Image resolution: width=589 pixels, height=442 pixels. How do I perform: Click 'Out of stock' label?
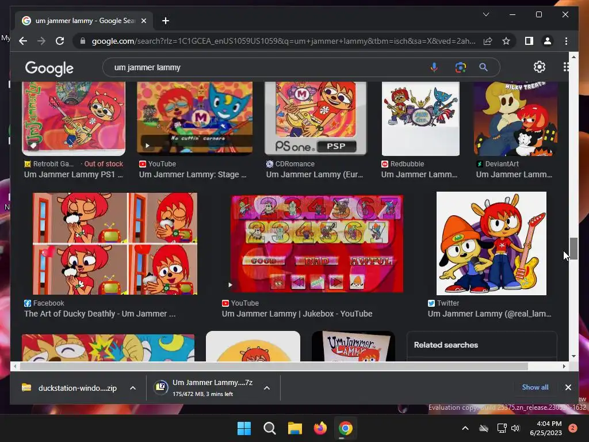point(104,164)
